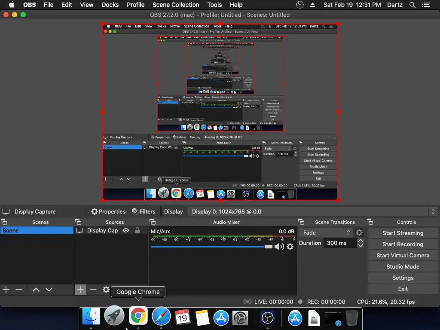
Task: Open Trash in the Dock
Action: pos(351,318)
